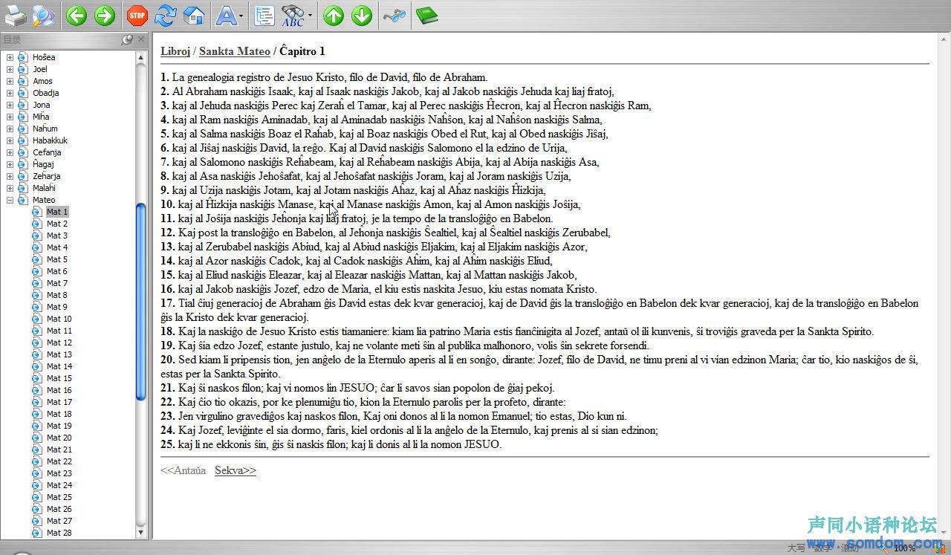Screen dimensions: 951x555
Task: Click the blue refresh arrows icon
Action: click(165, 15)
